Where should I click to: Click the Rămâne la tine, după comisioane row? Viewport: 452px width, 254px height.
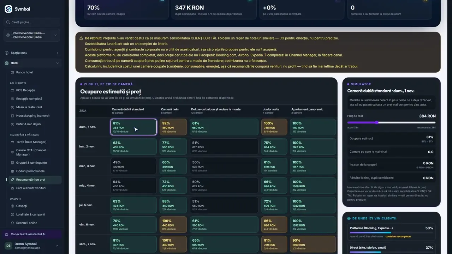point(391,178)
